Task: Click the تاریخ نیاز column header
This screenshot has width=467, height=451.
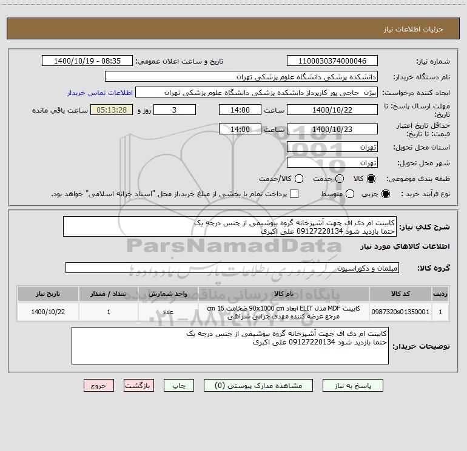Action: (x=48, y=294)
